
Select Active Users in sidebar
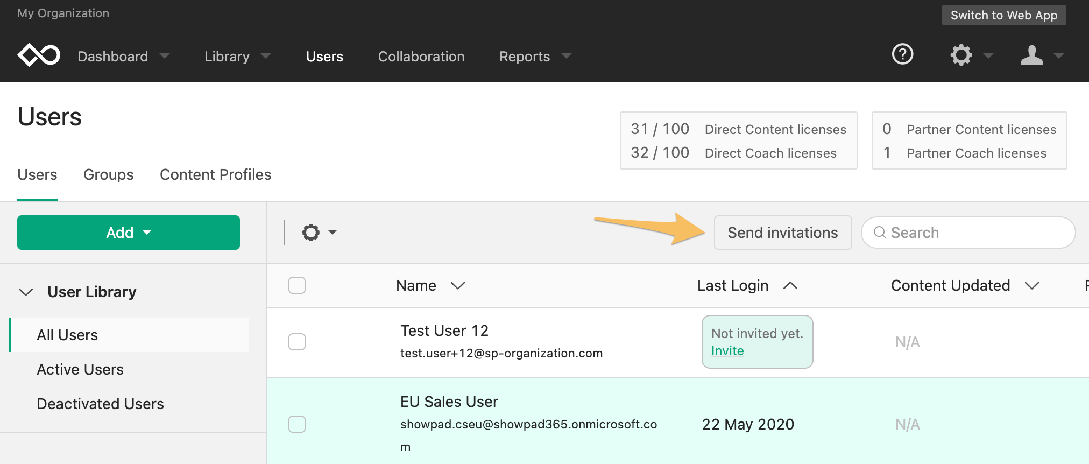(80, 369)
